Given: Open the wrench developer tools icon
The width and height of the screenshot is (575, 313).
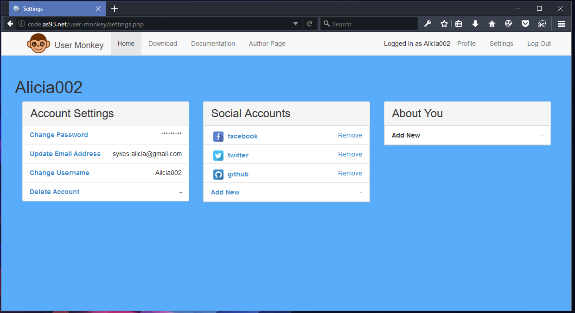Looking at the screenshot, I should click(428, 24).
